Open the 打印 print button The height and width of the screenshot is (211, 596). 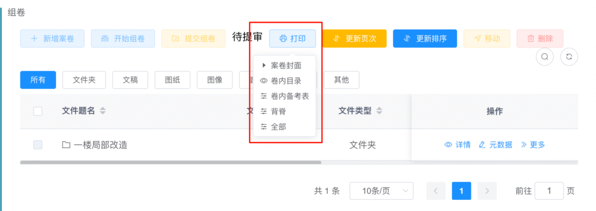pyautogui.click(x=292, y=38)
